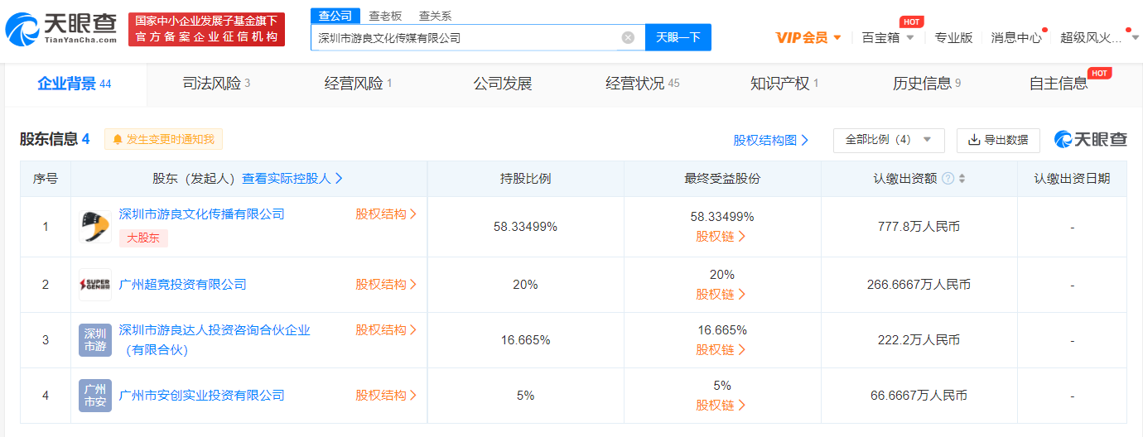This screenshot has width=1143, height=437.
Task: Open the 司法风险 tab
Action: pos(216,84)
